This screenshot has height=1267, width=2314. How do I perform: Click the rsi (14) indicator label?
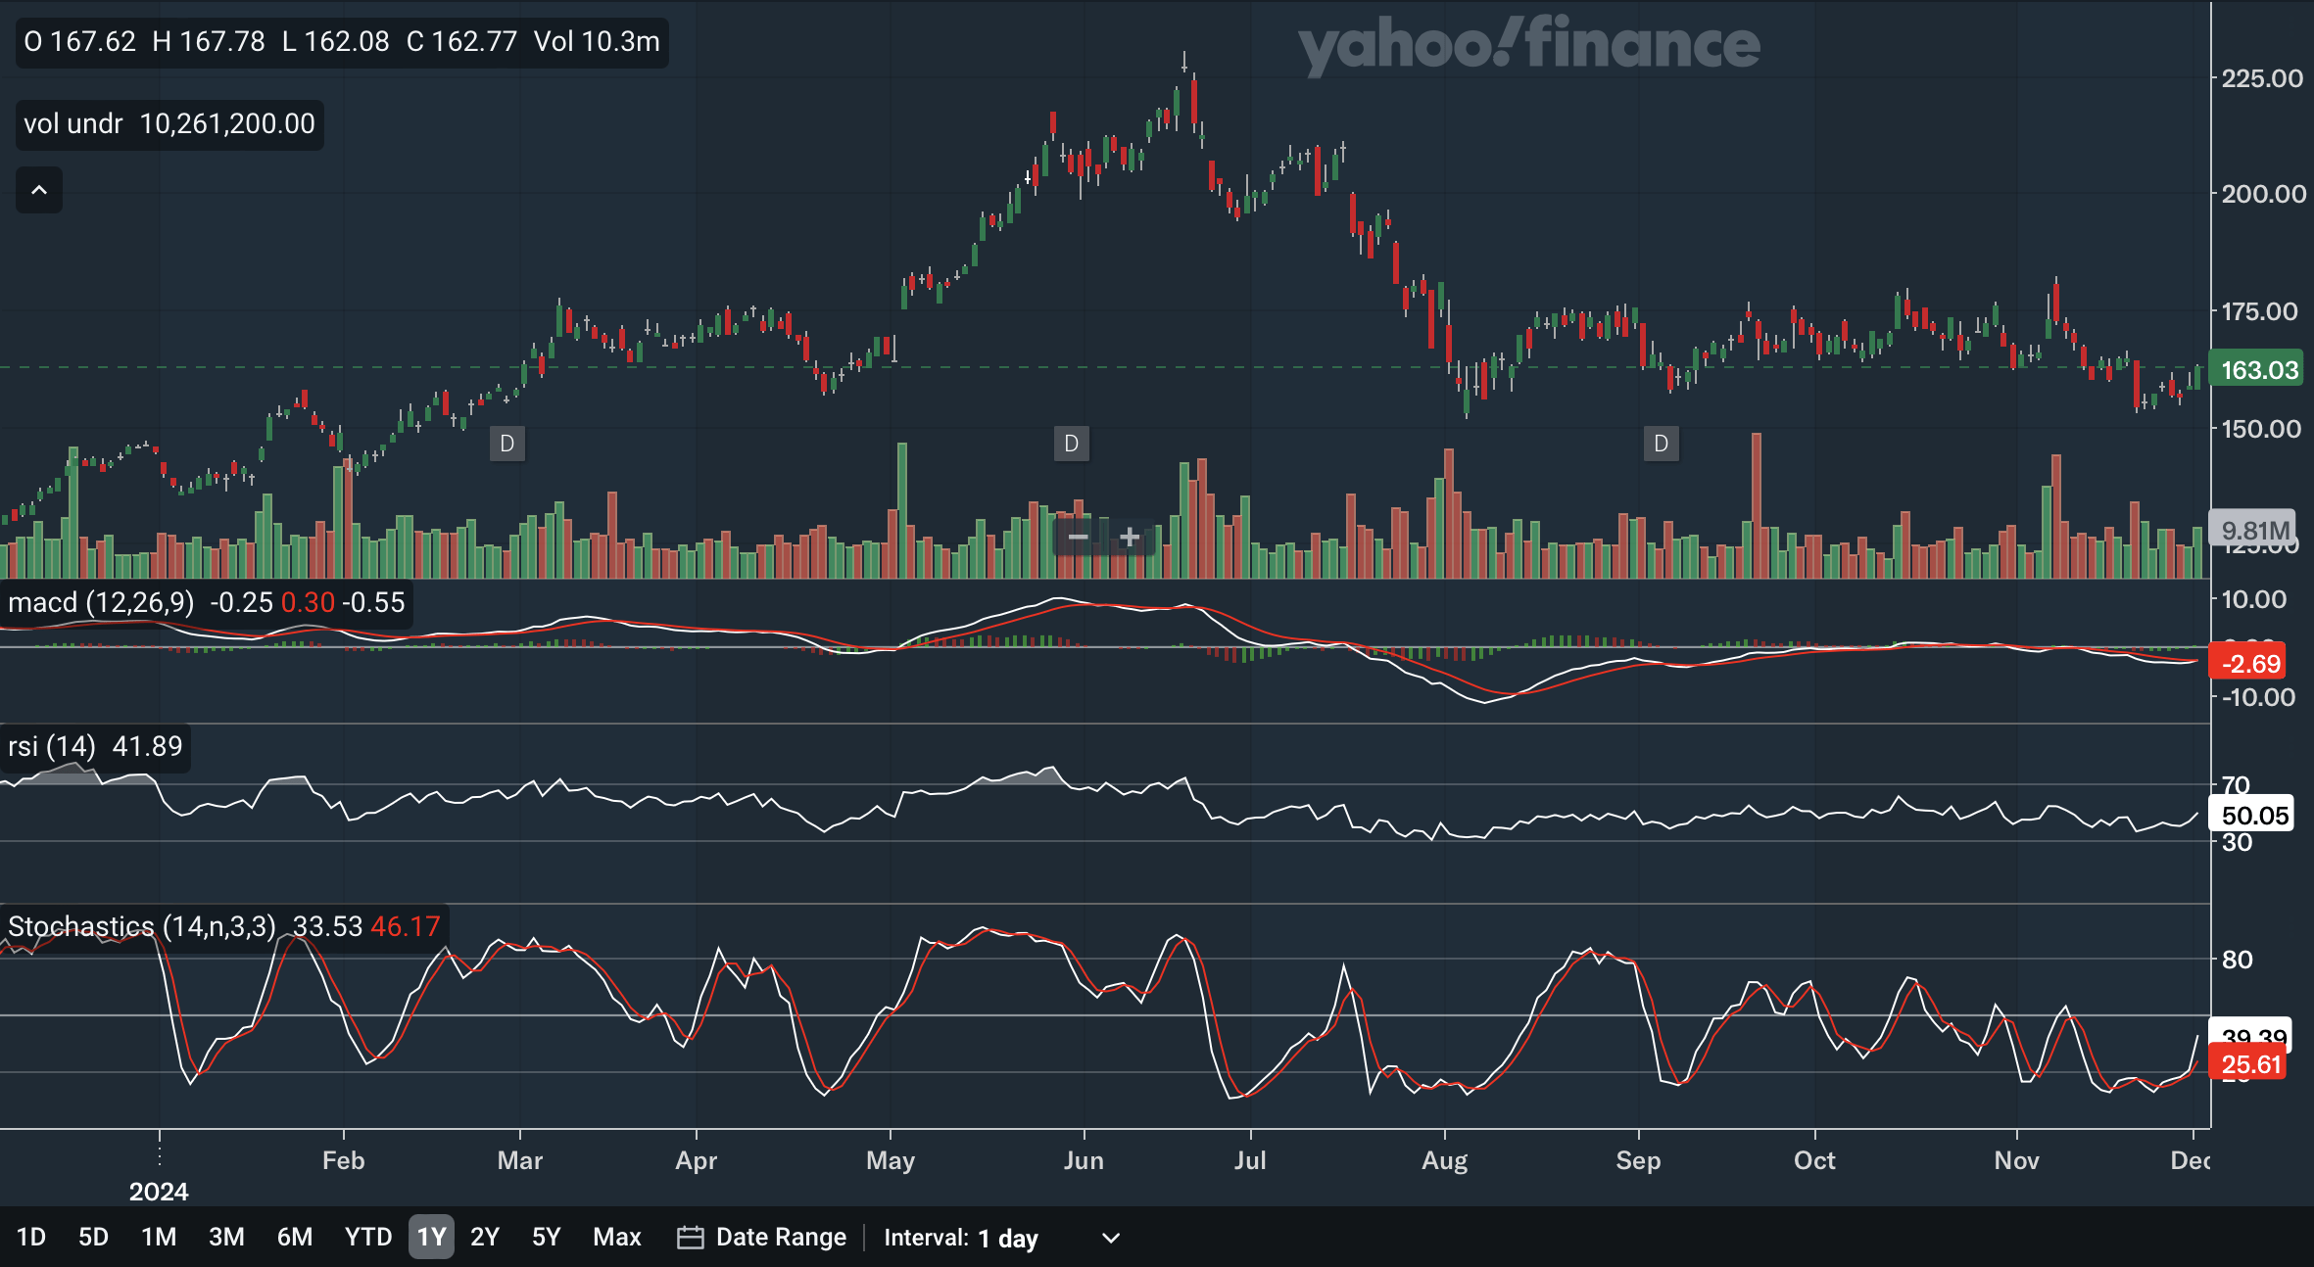(51, 746)
